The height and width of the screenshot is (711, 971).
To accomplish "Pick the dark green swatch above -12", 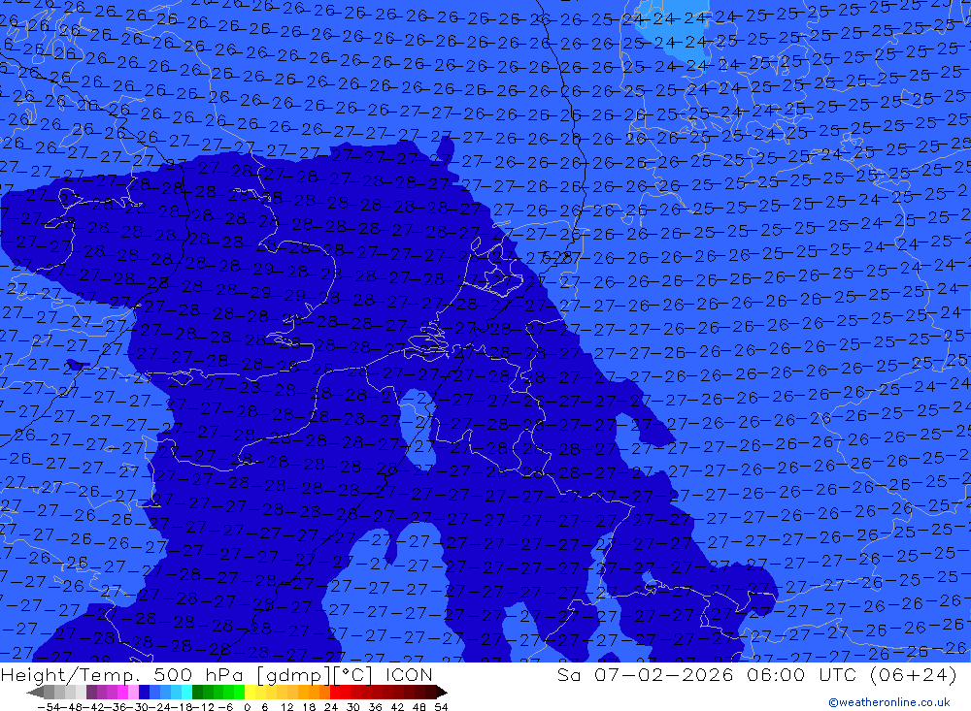I will (x=197, y=692).
